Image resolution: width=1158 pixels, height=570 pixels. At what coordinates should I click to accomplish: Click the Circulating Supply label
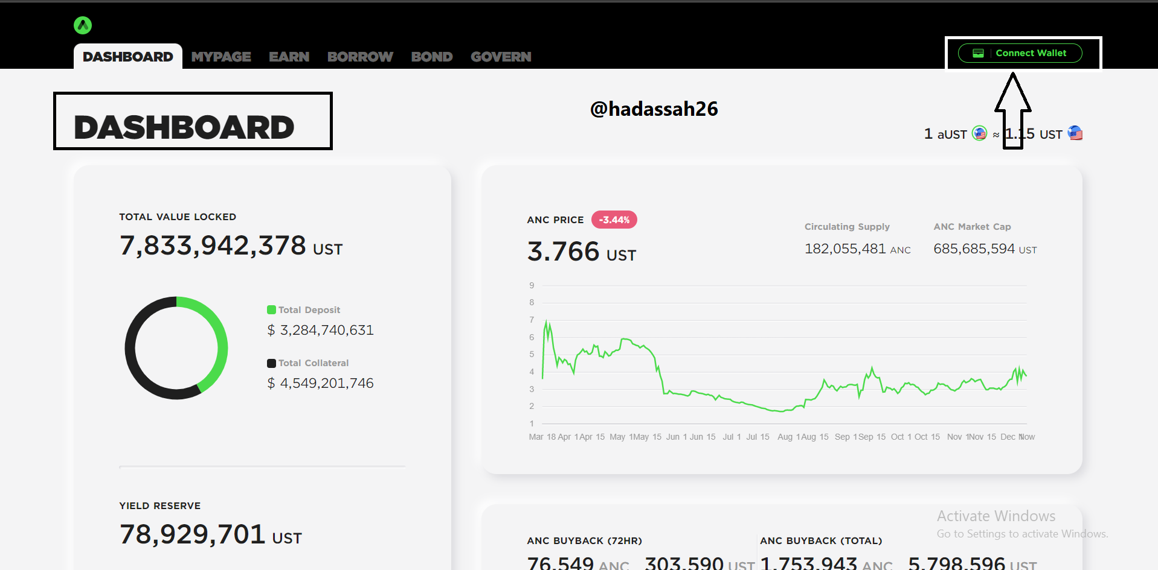[x=847, y=227]
